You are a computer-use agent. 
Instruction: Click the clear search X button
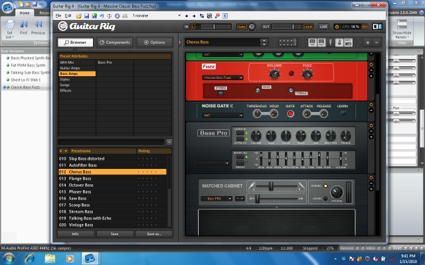169,142
